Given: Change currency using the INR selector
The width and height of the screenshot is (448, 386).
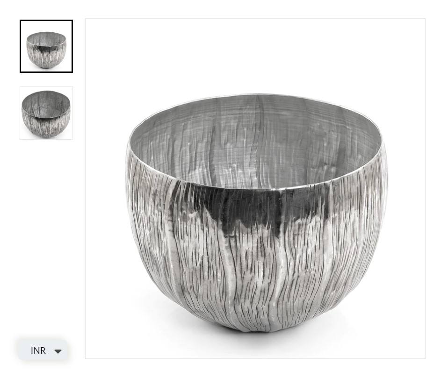Looking at the screenshot, I should click(43, 350).
